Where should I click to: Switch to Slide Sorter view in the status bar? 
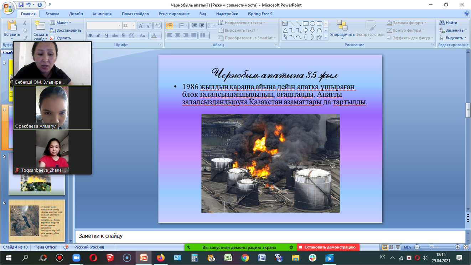[391, 247]
